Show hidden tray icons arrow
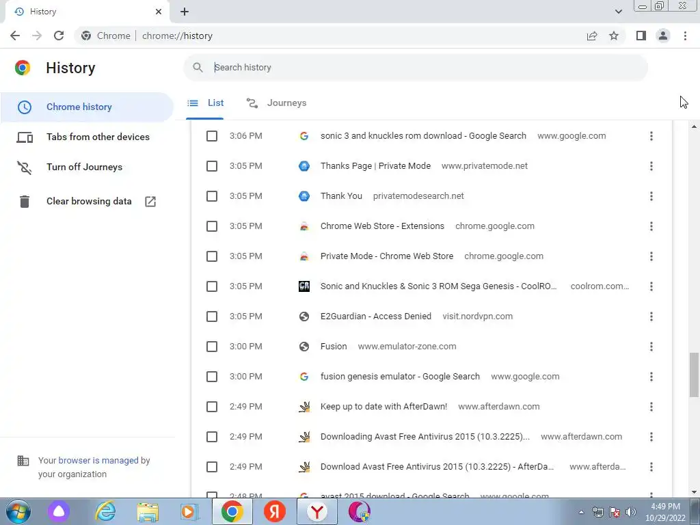The image size is (700, 525). pyautogui.click(x=581, y=512)
